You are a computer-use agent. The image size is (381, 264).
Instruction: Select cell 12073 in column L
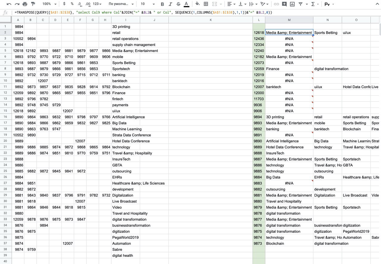point(259,63)
